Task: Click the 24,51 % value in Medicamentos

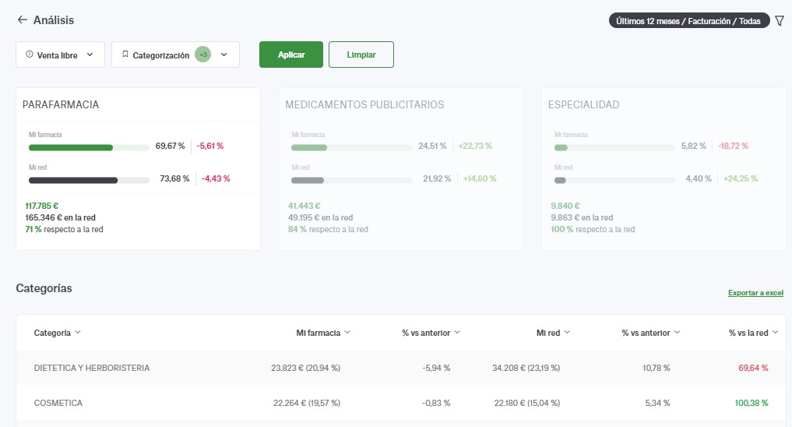Action: click(x=432, y=146)
